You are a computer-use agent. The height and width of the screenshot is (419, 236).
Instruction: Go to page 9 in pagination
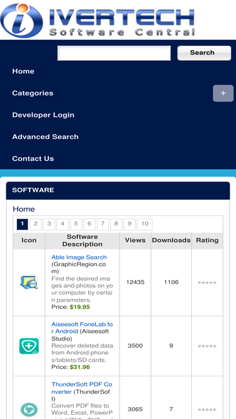click(130, 224)
